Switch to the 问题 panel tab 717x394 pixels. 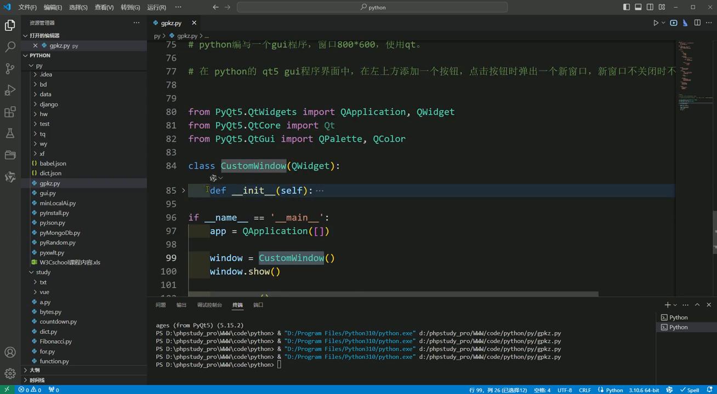pyautogui.click(x=161, y=305)
